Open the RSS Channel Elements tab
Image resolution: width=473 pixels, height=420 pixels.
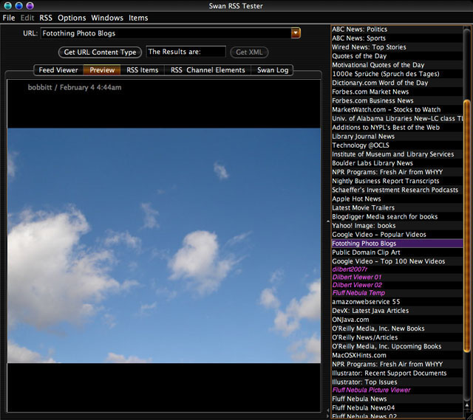[208, 70]
